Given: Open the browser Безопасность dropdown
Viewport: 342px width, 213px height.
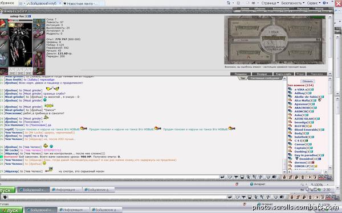Looking at the screenshot, I should [x=292, y=3].
